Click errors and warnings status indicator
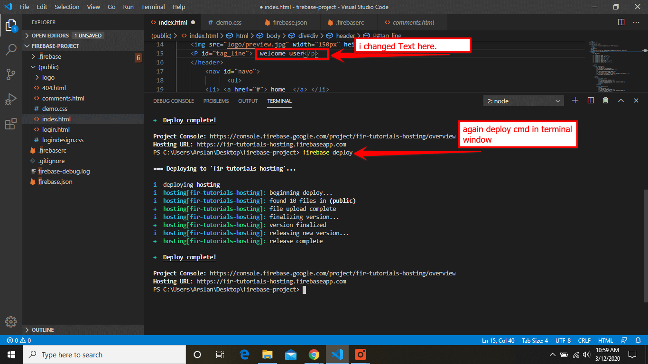Image resolution: width=648 pixels, height=364 pixels. coord(19,340)
